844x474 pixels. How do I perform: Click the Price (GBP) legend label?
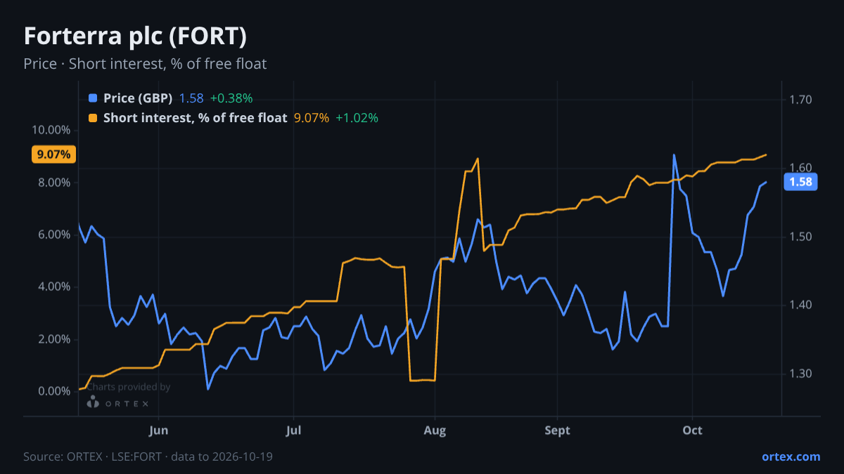(138, 98)
